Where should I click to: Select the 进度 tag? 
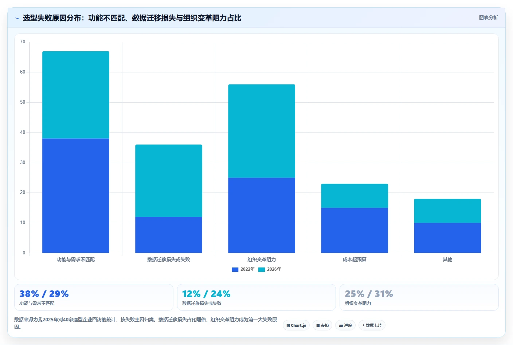(x=345, y=325)
